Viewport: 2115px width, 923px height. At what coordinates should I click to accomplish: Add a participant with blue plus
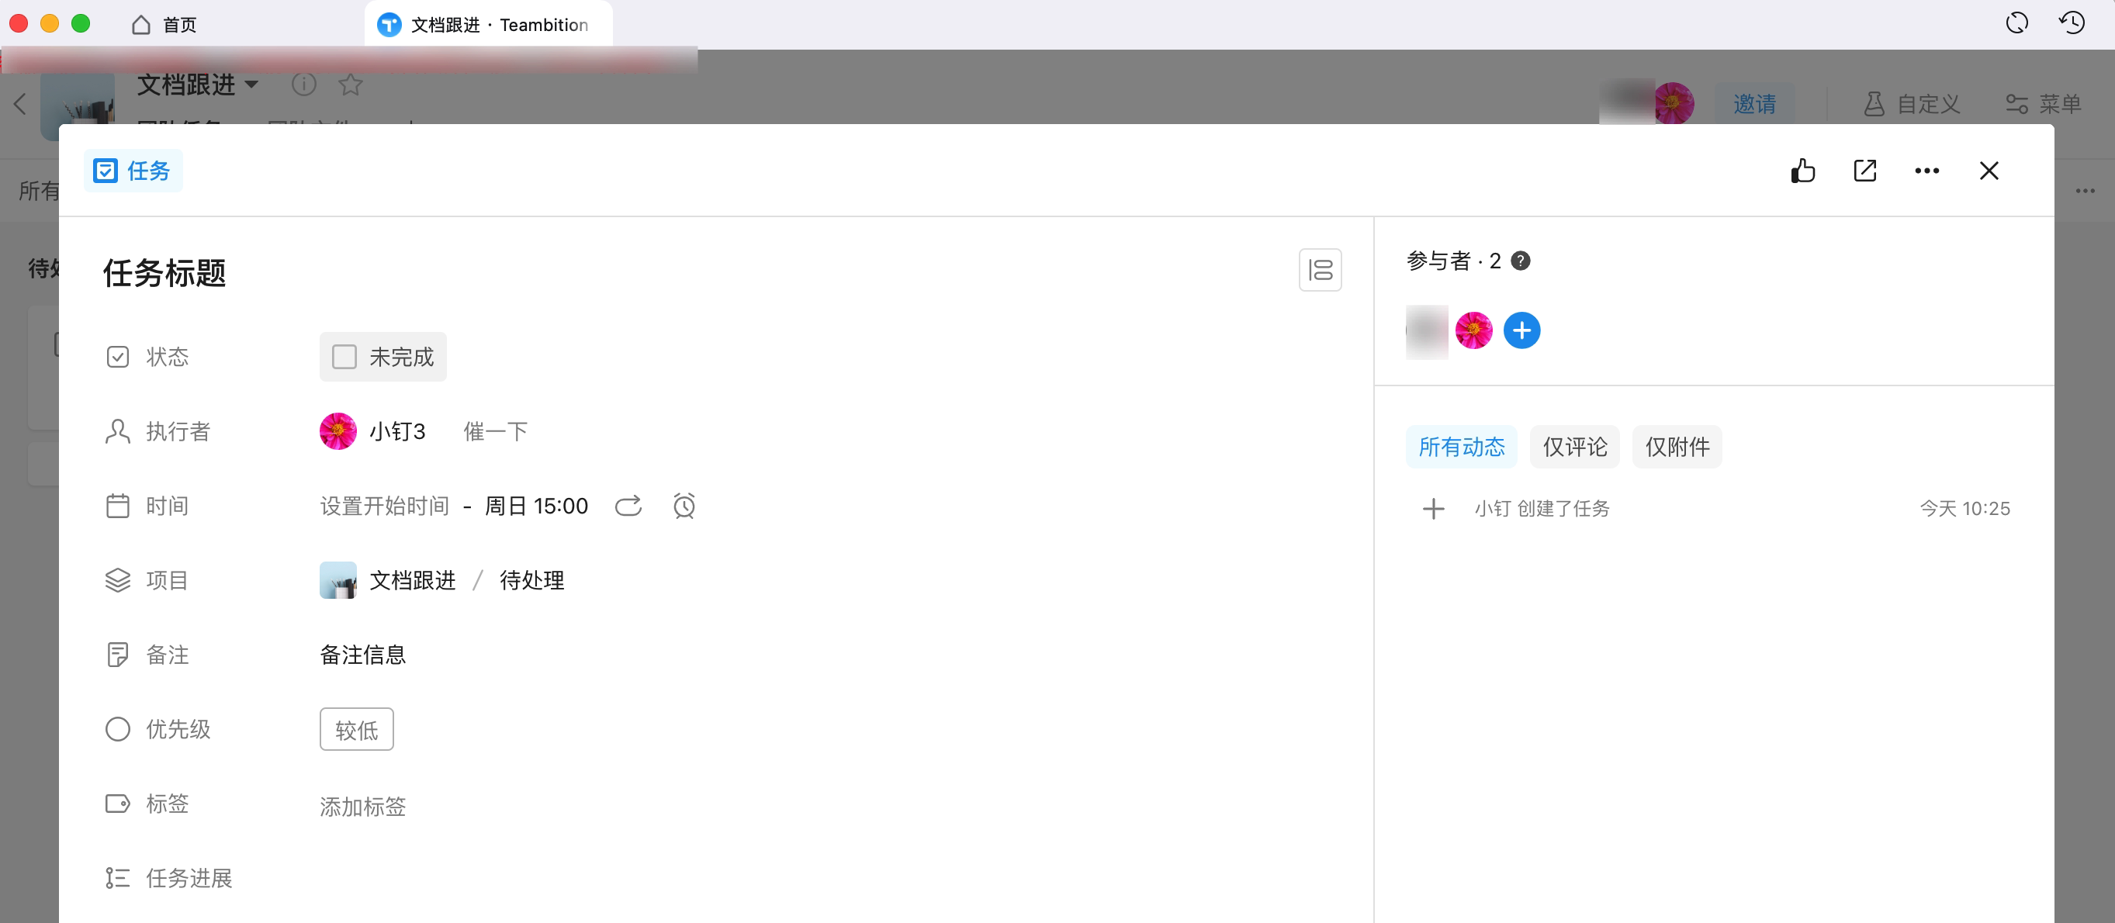pyautogui.click(x=1521, y=330)
